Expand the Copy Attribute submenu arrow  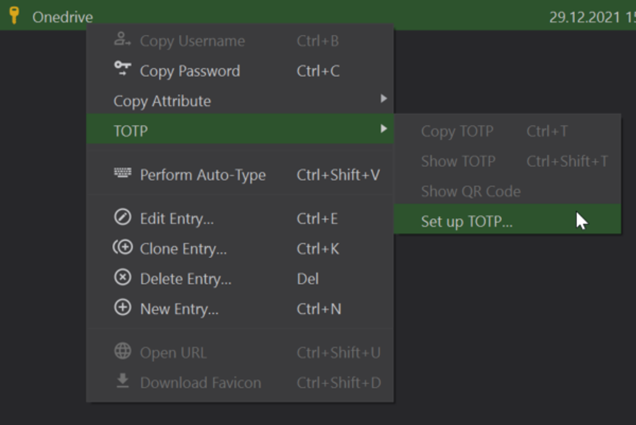(x=384, y=98)
